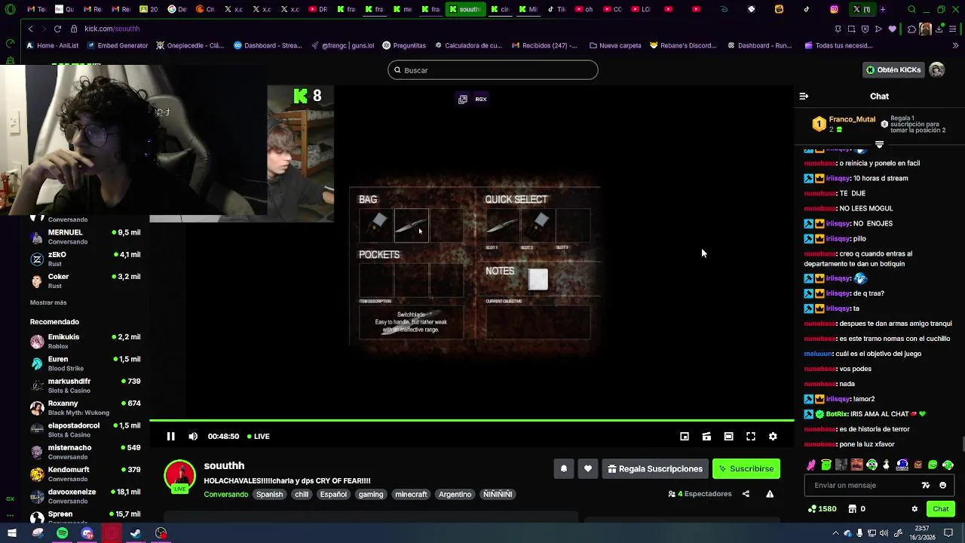
Task: Jump to LIVE position
Action: tap(258, 436)
